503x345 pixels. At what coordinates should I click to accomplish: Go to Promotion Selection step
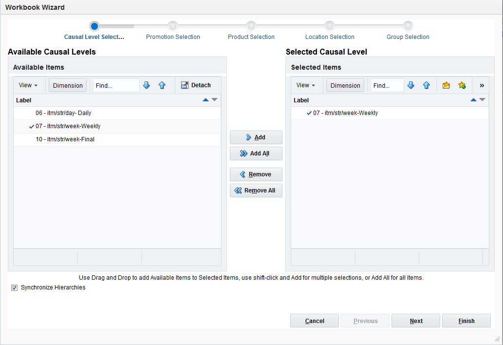pos(173,37)
